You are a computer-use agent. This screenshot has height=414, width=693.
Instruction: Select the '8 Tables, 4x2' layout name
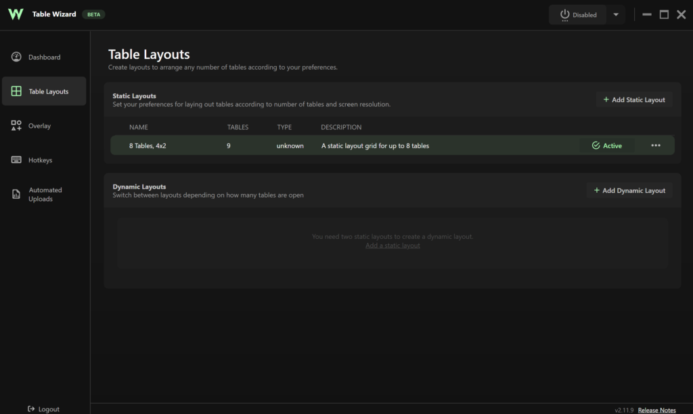pos(148,145)
